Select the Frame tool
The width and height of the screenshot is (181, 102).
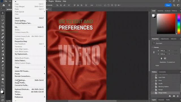3,30
